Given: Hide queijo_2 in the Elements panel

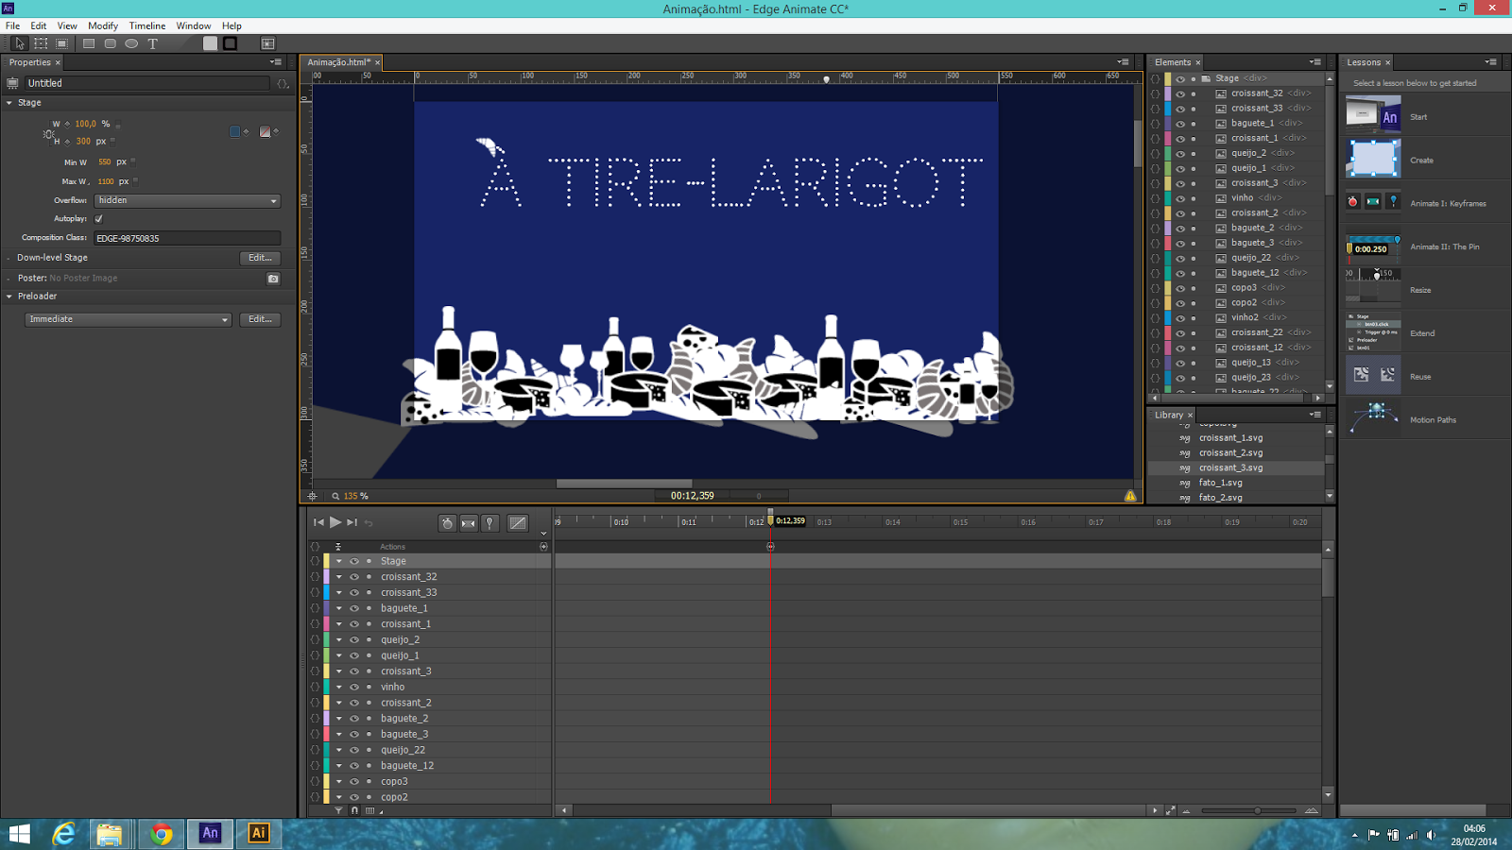Looking at the screenshot, I should pyautogui.click(x=1180, y=153).
